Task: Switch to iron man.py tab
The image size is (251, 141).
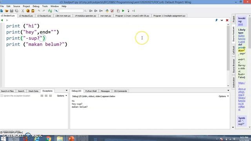Action: (x=105, y=16)
